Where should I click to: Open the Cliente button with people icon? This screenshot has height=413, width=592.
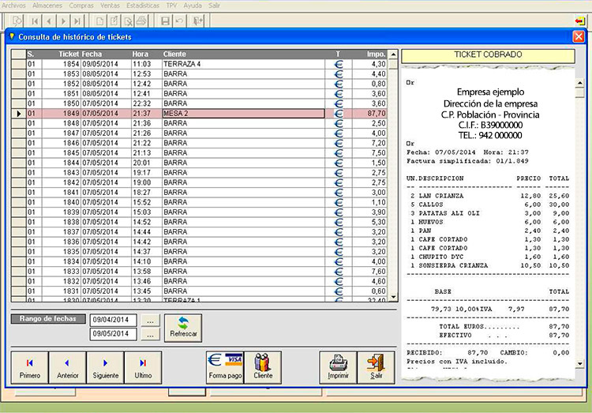pyautogui.click(x=263, y=368)
